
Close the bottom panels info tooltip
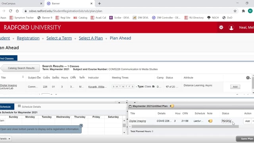[81, 126]
